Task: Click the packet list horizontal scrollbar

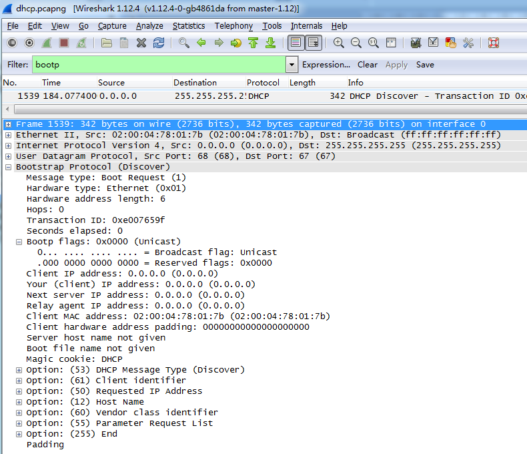Action: click(x=271, y=109)
